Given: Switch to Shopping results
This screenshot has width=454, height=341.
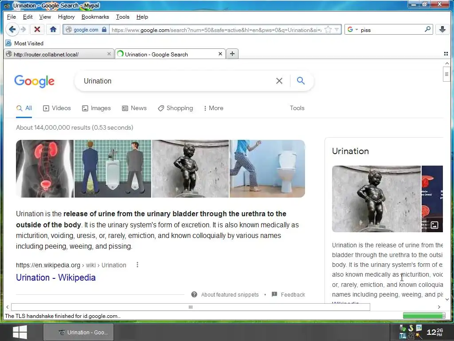Looking at the screenshot, I should (175, 108).
